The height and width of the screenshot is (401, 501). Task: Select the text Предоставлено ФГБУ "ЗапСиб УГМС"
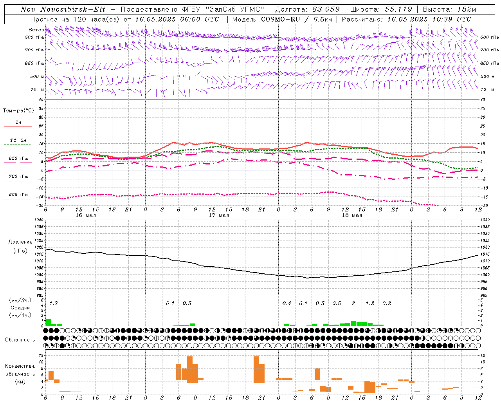coord(192,9)
